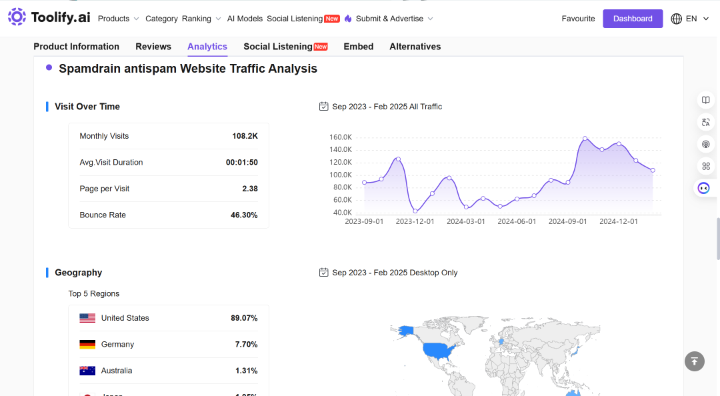Click the Page per Visit value 2.38

[250, 189]
